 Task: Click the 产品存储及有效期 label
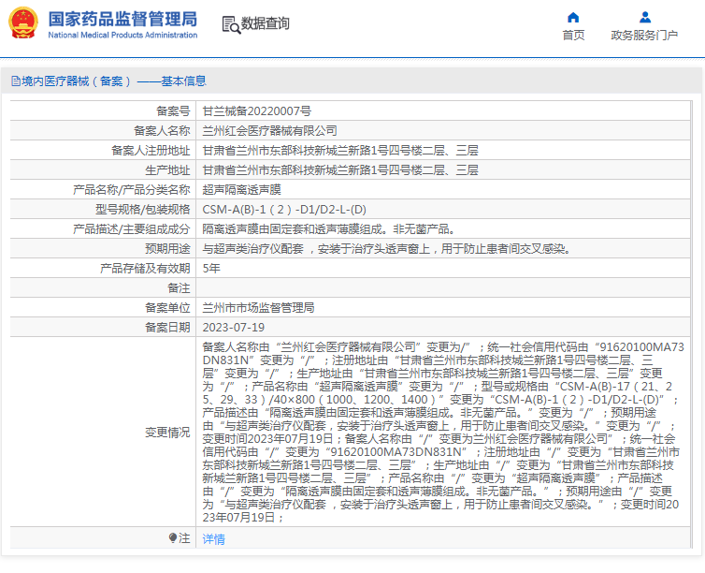tap(145, 269)
